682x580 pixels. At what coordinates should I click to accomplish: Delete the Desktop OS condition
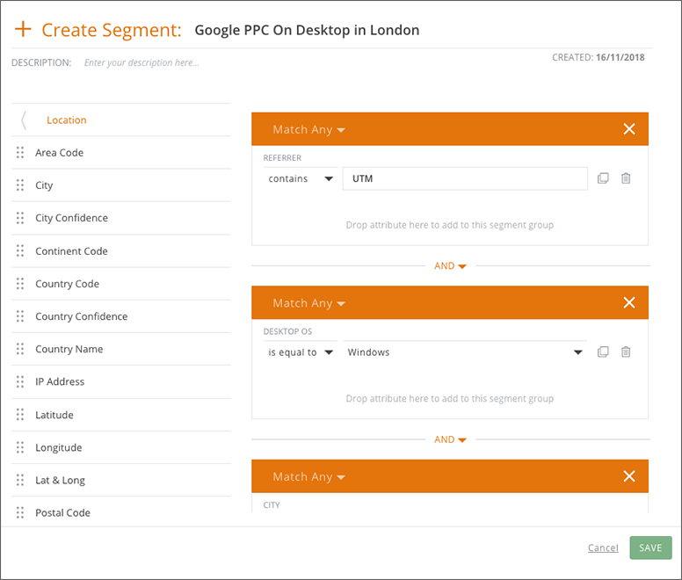pos(626,352)
